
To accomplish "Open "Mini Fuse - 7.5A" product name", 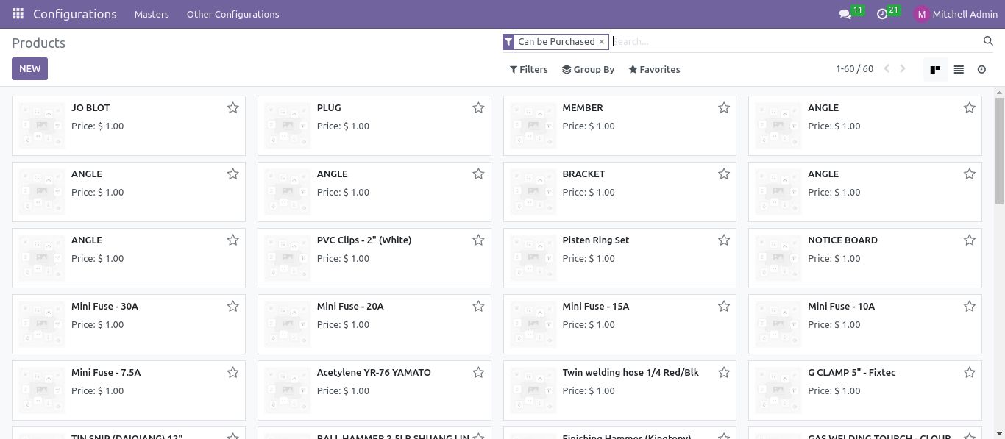I will [x=106, y=373].
